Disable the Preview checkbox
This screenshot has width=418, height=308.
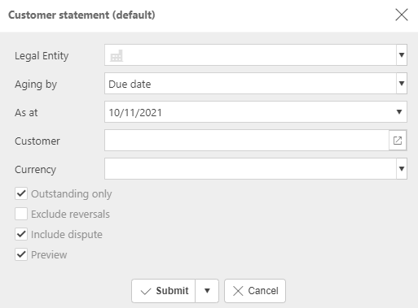21,254
